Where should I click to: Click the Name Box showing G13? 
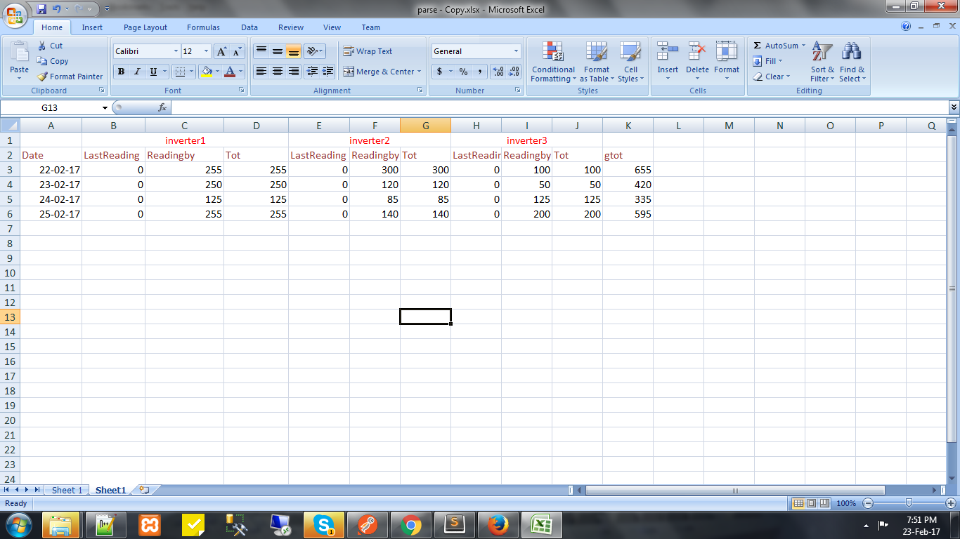click(51, 107)
